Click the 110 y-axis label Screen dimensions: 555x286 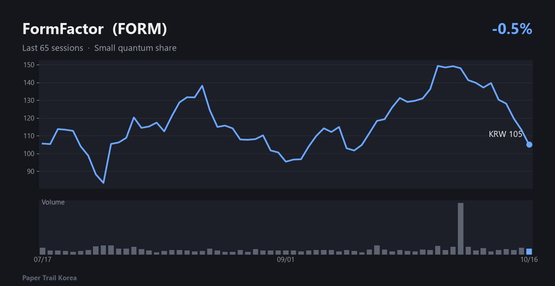[x=29, y=136]
